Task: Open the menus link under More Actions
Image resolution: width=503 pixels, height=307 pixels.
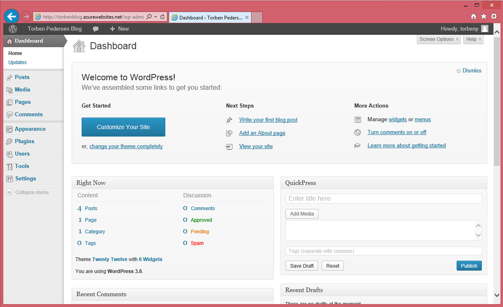Action: [423, 120]
